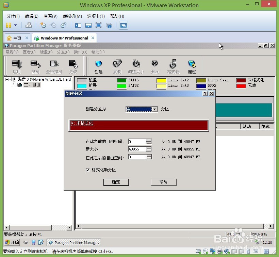Select the 主，自由 tree item
The image size is (279, 257).
pos(32,85)
